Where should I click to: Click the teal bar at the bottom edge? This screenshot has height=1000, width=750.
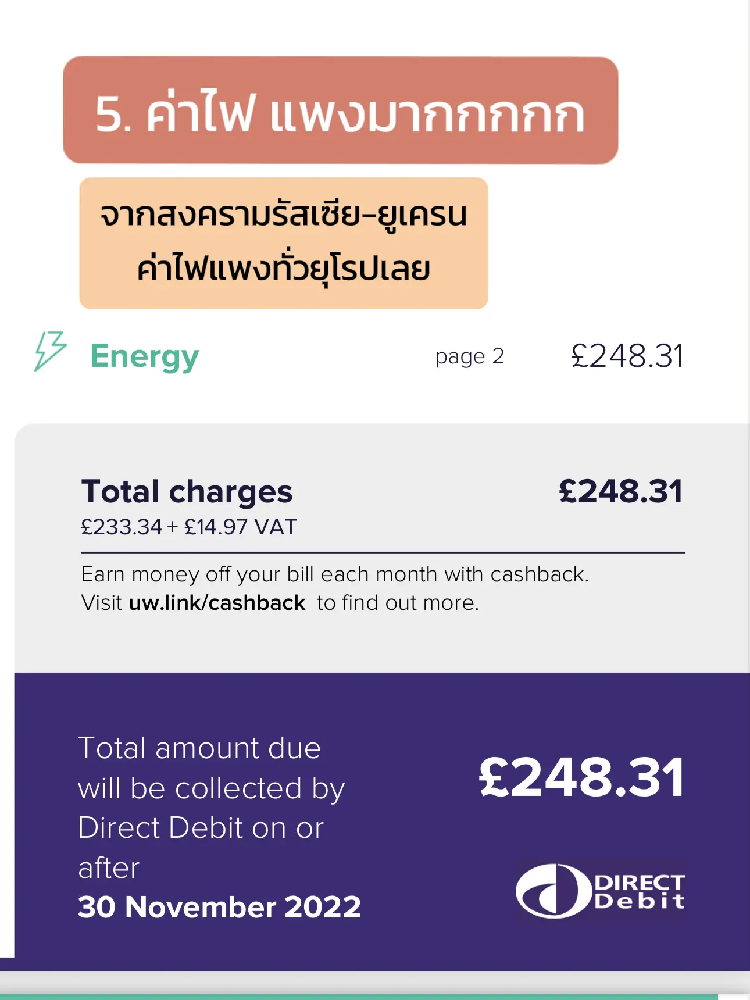coord(358,996)
